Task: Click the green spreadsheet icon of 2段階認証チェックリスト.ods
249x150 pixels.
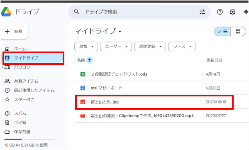Action: point(83,74)
